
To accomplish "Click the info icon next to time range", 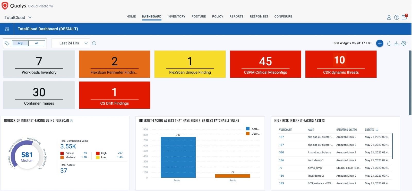I will pyautogui.click(x=94, y=43).
